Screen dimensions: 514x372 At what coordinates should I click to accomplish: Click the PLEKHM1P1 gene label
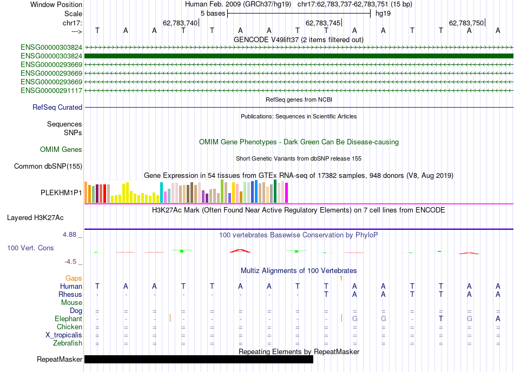tap(61, 192)
